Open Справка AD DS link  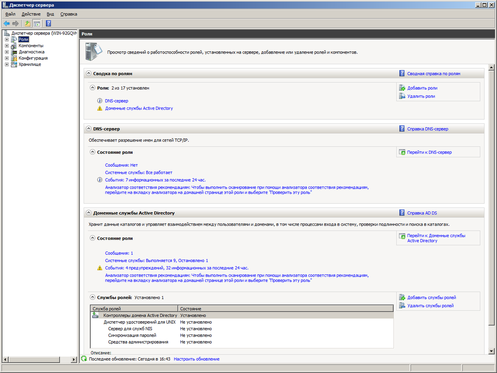point(422,213)
